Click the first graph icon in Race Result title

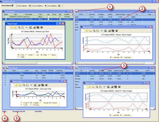click(4, 68)
